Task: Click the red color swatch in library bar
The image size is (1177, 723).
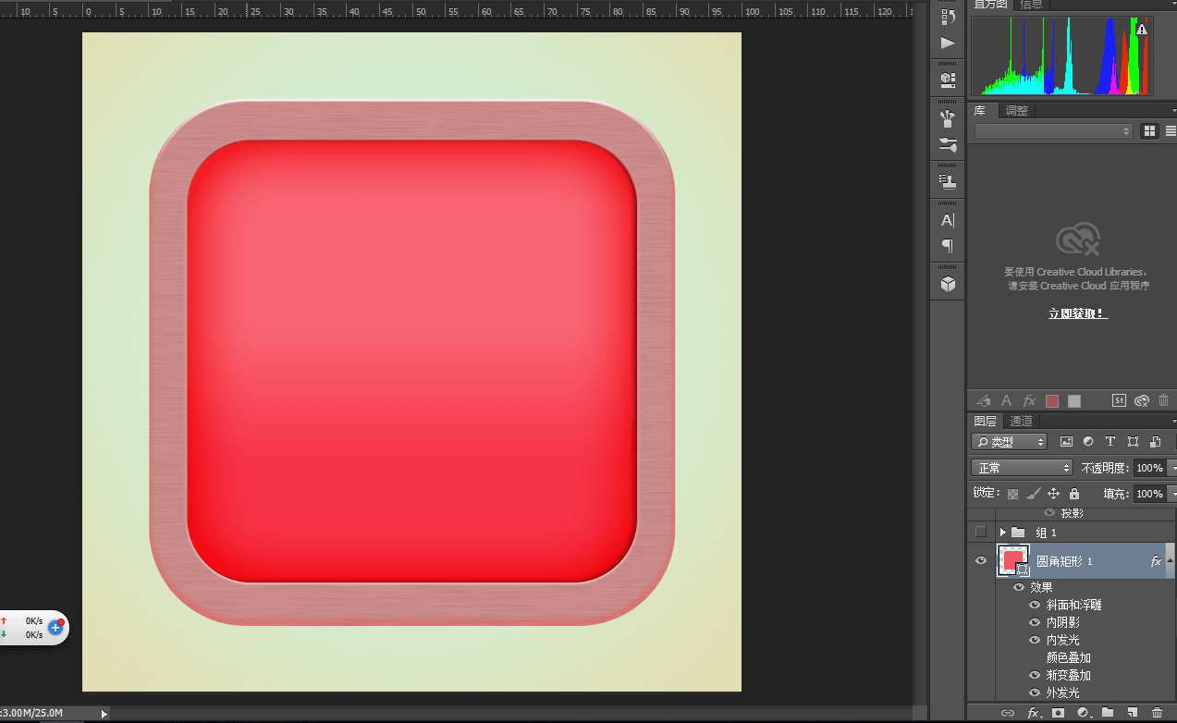Action: coord(1052,400)
